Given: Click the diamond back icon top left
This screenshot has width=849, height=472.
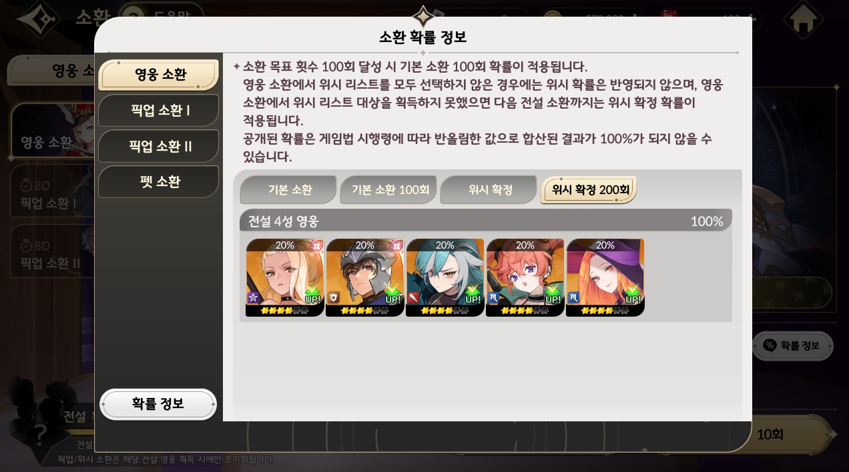Looking at the screenshot, I should tap(39, 19).
